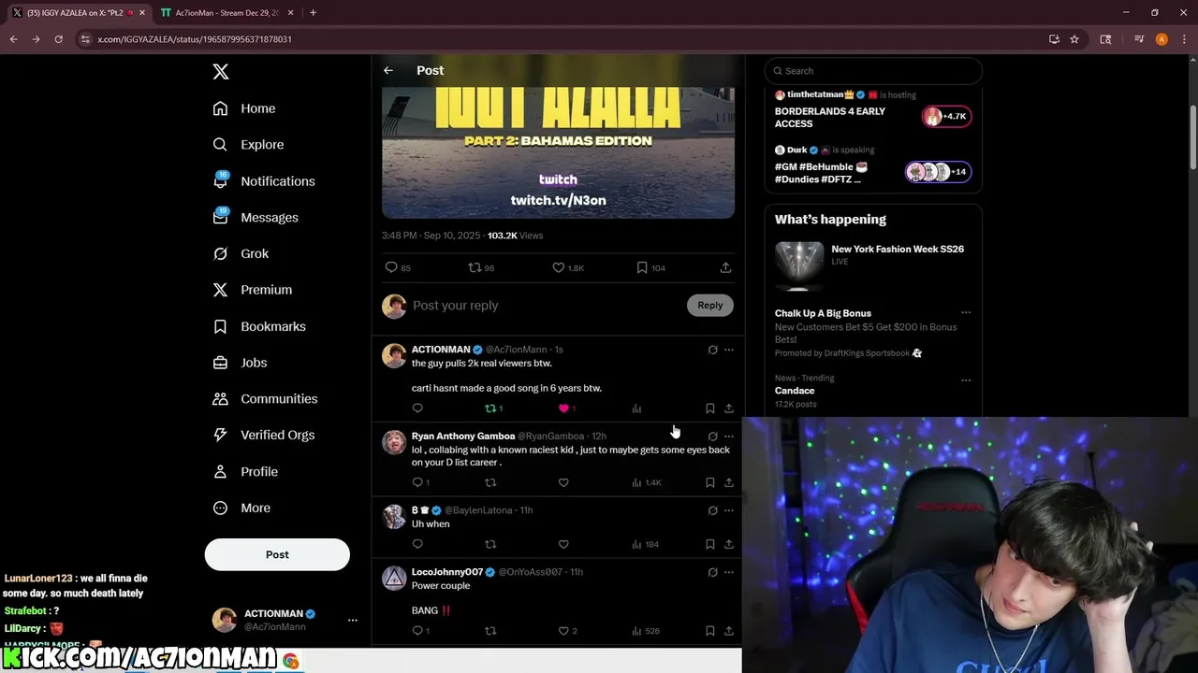The width and height of the screenshot is (1198, 673).
Task: Open BORDERLANDS 4 EARLY ACCESS space
Action: (829, 117)
